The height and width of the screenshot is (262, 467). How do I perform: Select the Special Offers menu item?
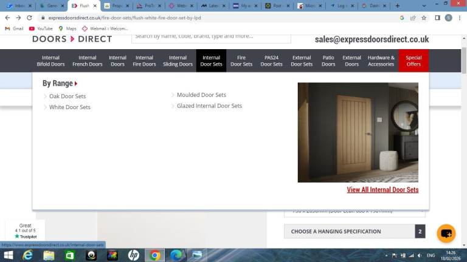click(x=413, y=61)
